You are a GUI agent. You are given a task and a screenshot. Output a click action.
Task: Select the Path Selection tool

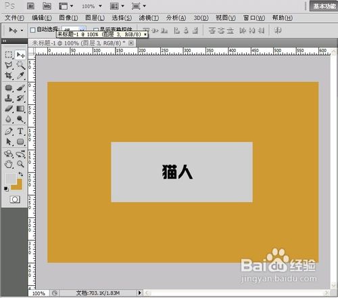coord(9,142)
